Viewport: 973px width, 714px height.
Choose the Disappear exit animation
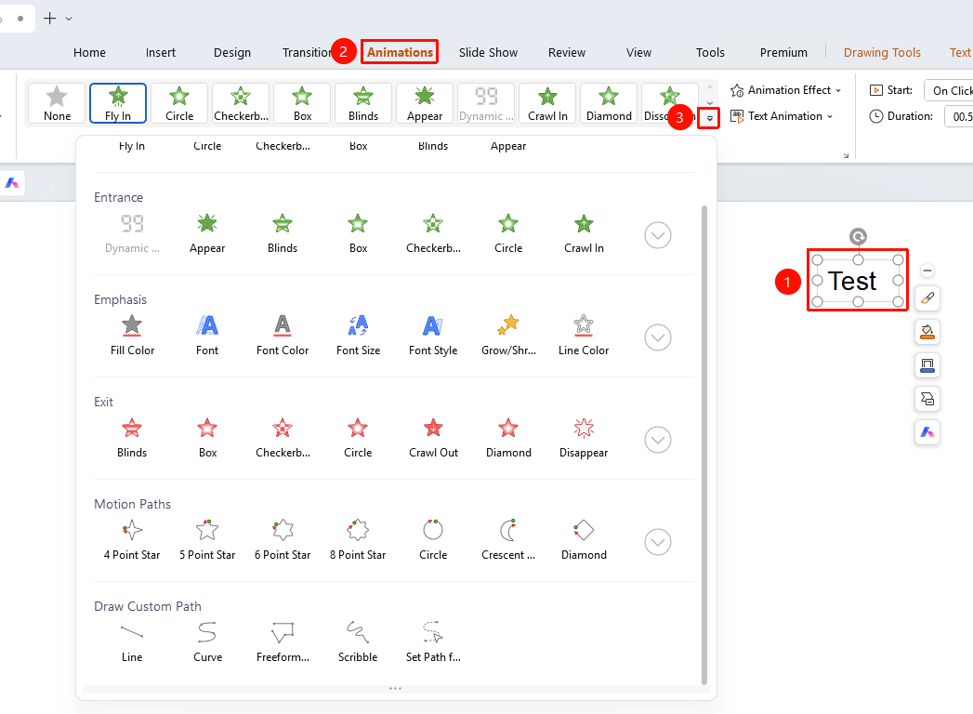pos(584,438)
